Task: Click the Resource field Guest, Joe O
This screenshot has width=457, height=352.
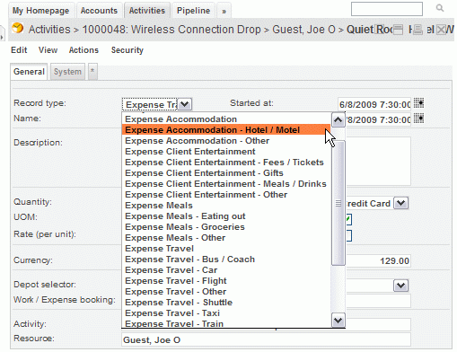Action: click(x=266, y=340)
